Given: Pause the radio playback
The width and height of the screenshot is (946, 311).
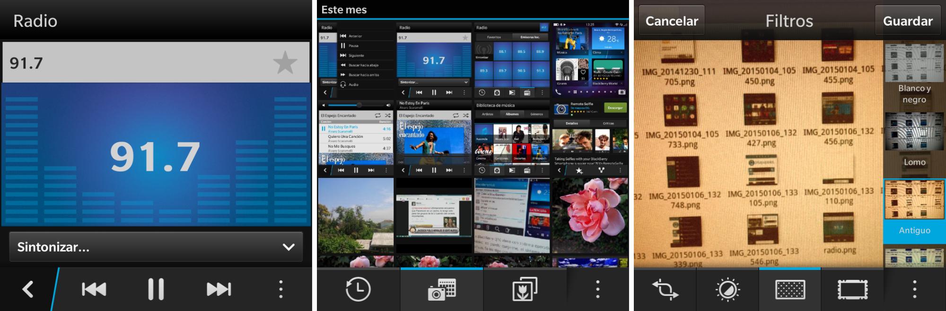Looking at the screenshot, I should coord(156,289).
